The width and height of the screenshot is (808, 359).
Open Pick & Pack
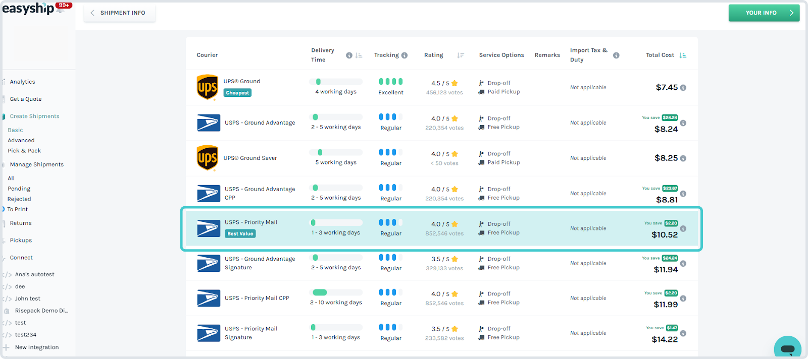pyautogui.click(x=24, y=151)
